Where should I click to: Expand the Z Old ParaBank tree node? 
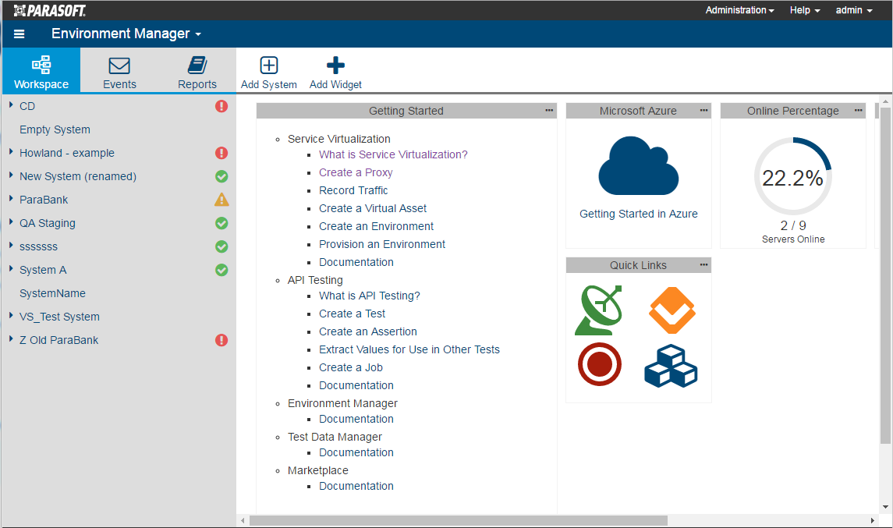click(11, 339)
